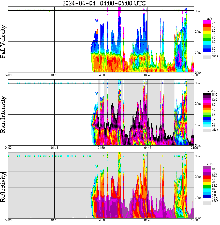Image resolution: width=220 pixels, height=225 pixels.
Task: Click the Fall Velocity axis title
Action: click(3, 41)
